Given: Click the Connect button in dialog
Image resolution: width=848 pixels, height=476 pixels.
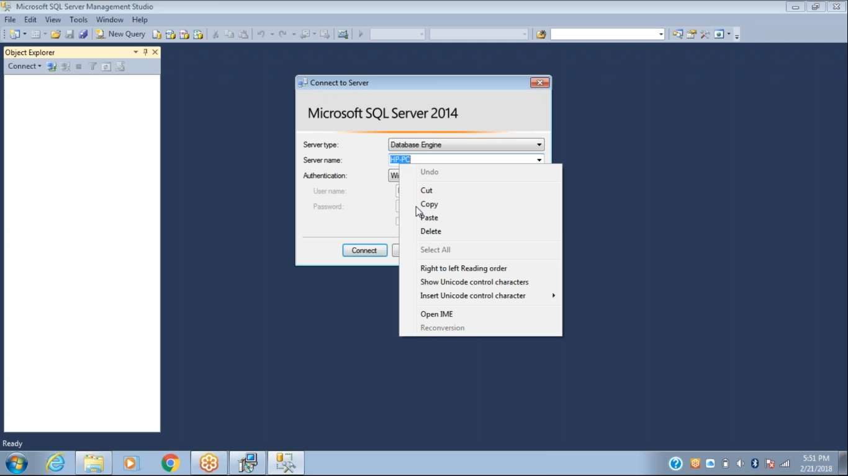Looking at the screenshot, I should pos(365,250).
